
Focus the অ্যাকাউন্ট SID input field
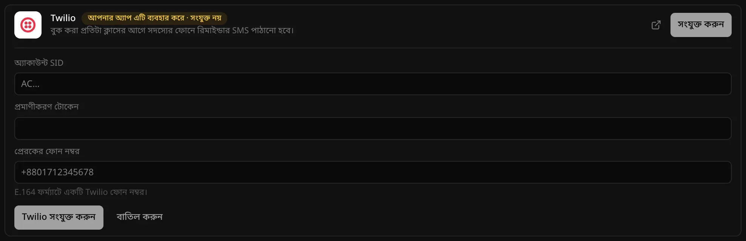coord(373,84)
